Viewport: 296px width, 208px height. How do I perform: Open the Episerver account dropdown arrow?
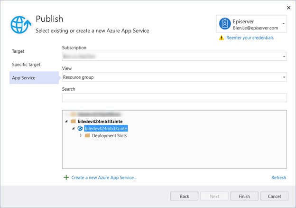[x=284, y=23]
